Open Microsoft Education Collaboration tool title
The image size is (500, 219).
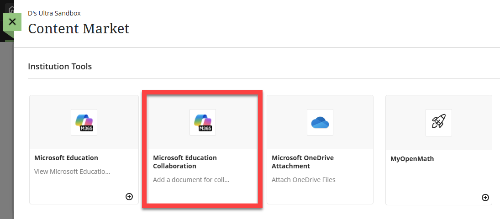click(185, 162)
